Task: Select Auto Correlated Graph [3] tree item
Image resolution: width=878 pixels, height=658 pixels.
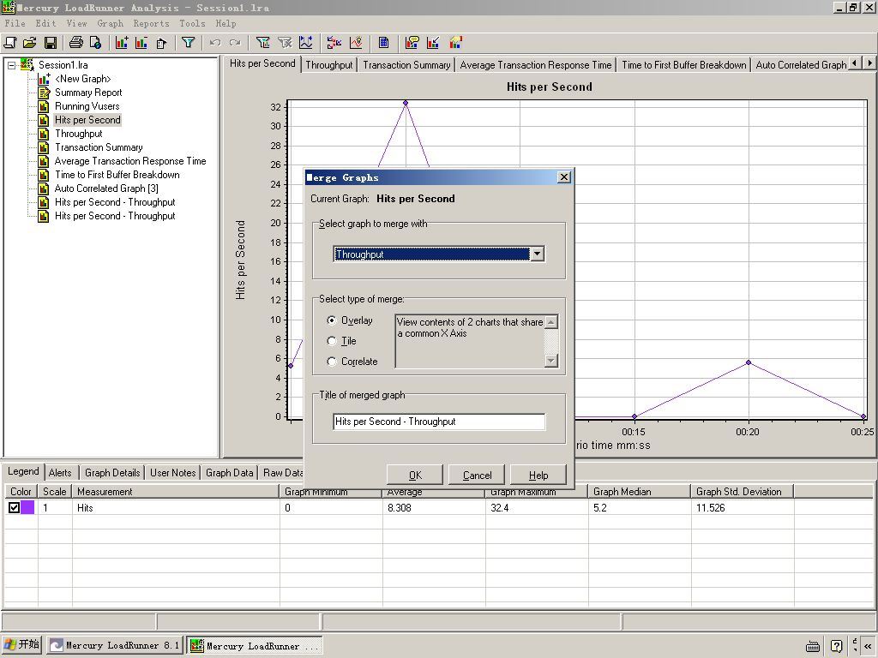Action: [x=106, y=188]
